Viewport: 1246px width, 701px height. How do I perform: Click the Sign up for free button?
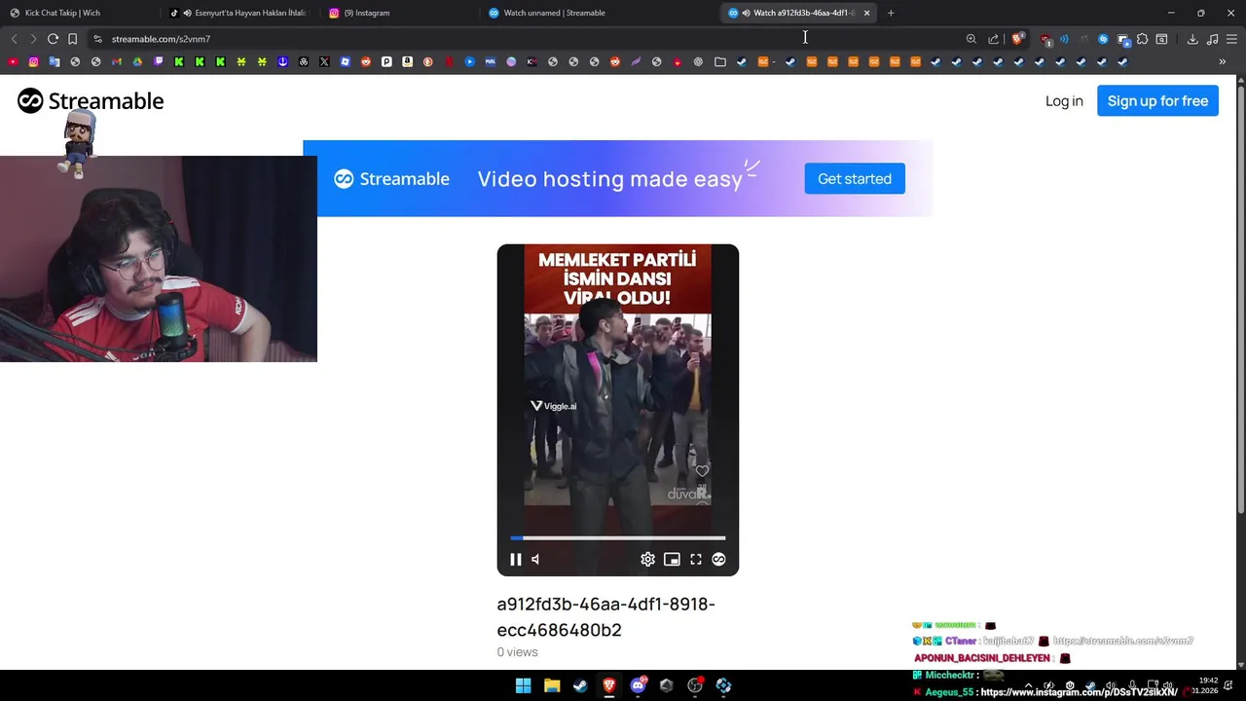point(1157,101)
